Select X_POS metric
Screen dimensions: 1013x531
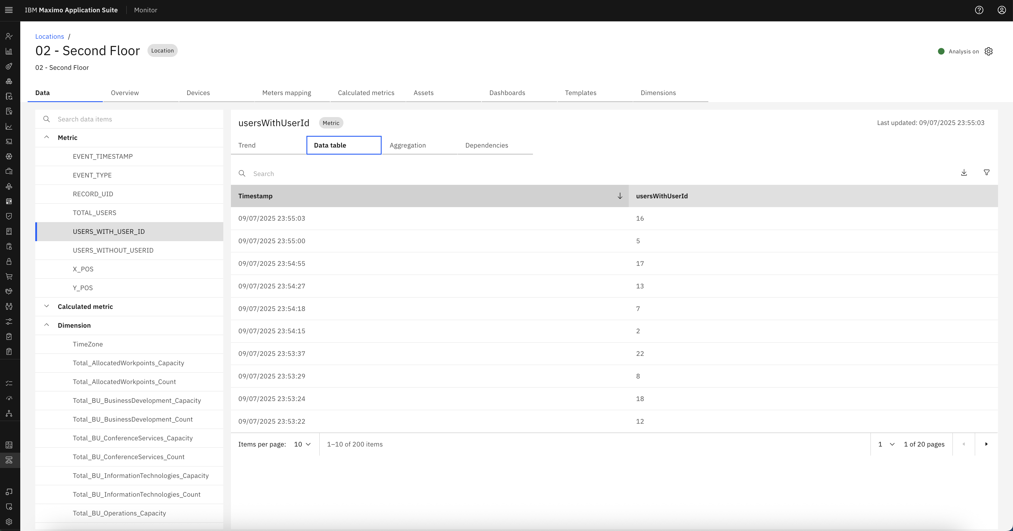point(129,269)
